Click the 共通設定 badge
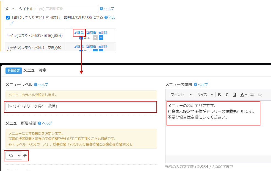Viewport: 271px width, 174px height. point(13,71)
